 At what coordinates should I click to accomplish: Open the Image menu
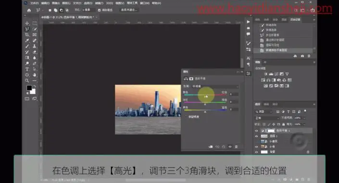[x=56, y=3]
